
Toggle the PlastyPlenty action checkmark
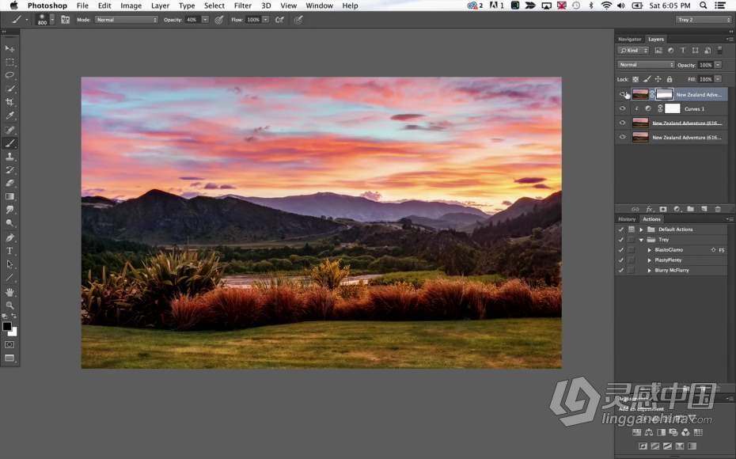pos(621,260)
